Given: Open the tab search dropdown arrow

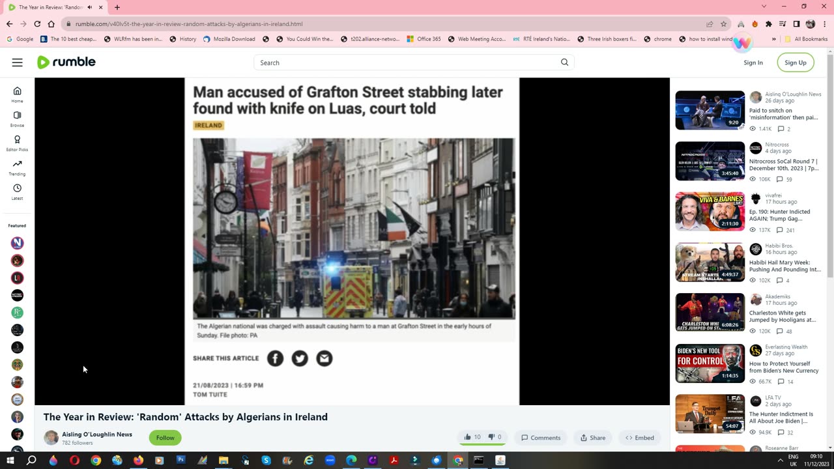Looking at the screenshot, I should point(764,7).
